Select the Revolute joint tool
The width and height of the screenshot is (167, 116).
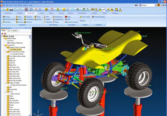point(19,22)
